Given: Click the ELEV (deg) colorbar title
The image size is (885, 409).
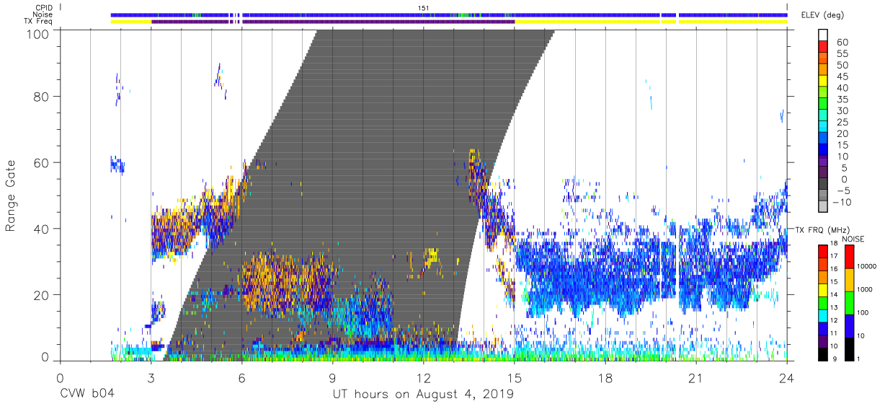Looking at the screenshot, I should pos(822,15).
